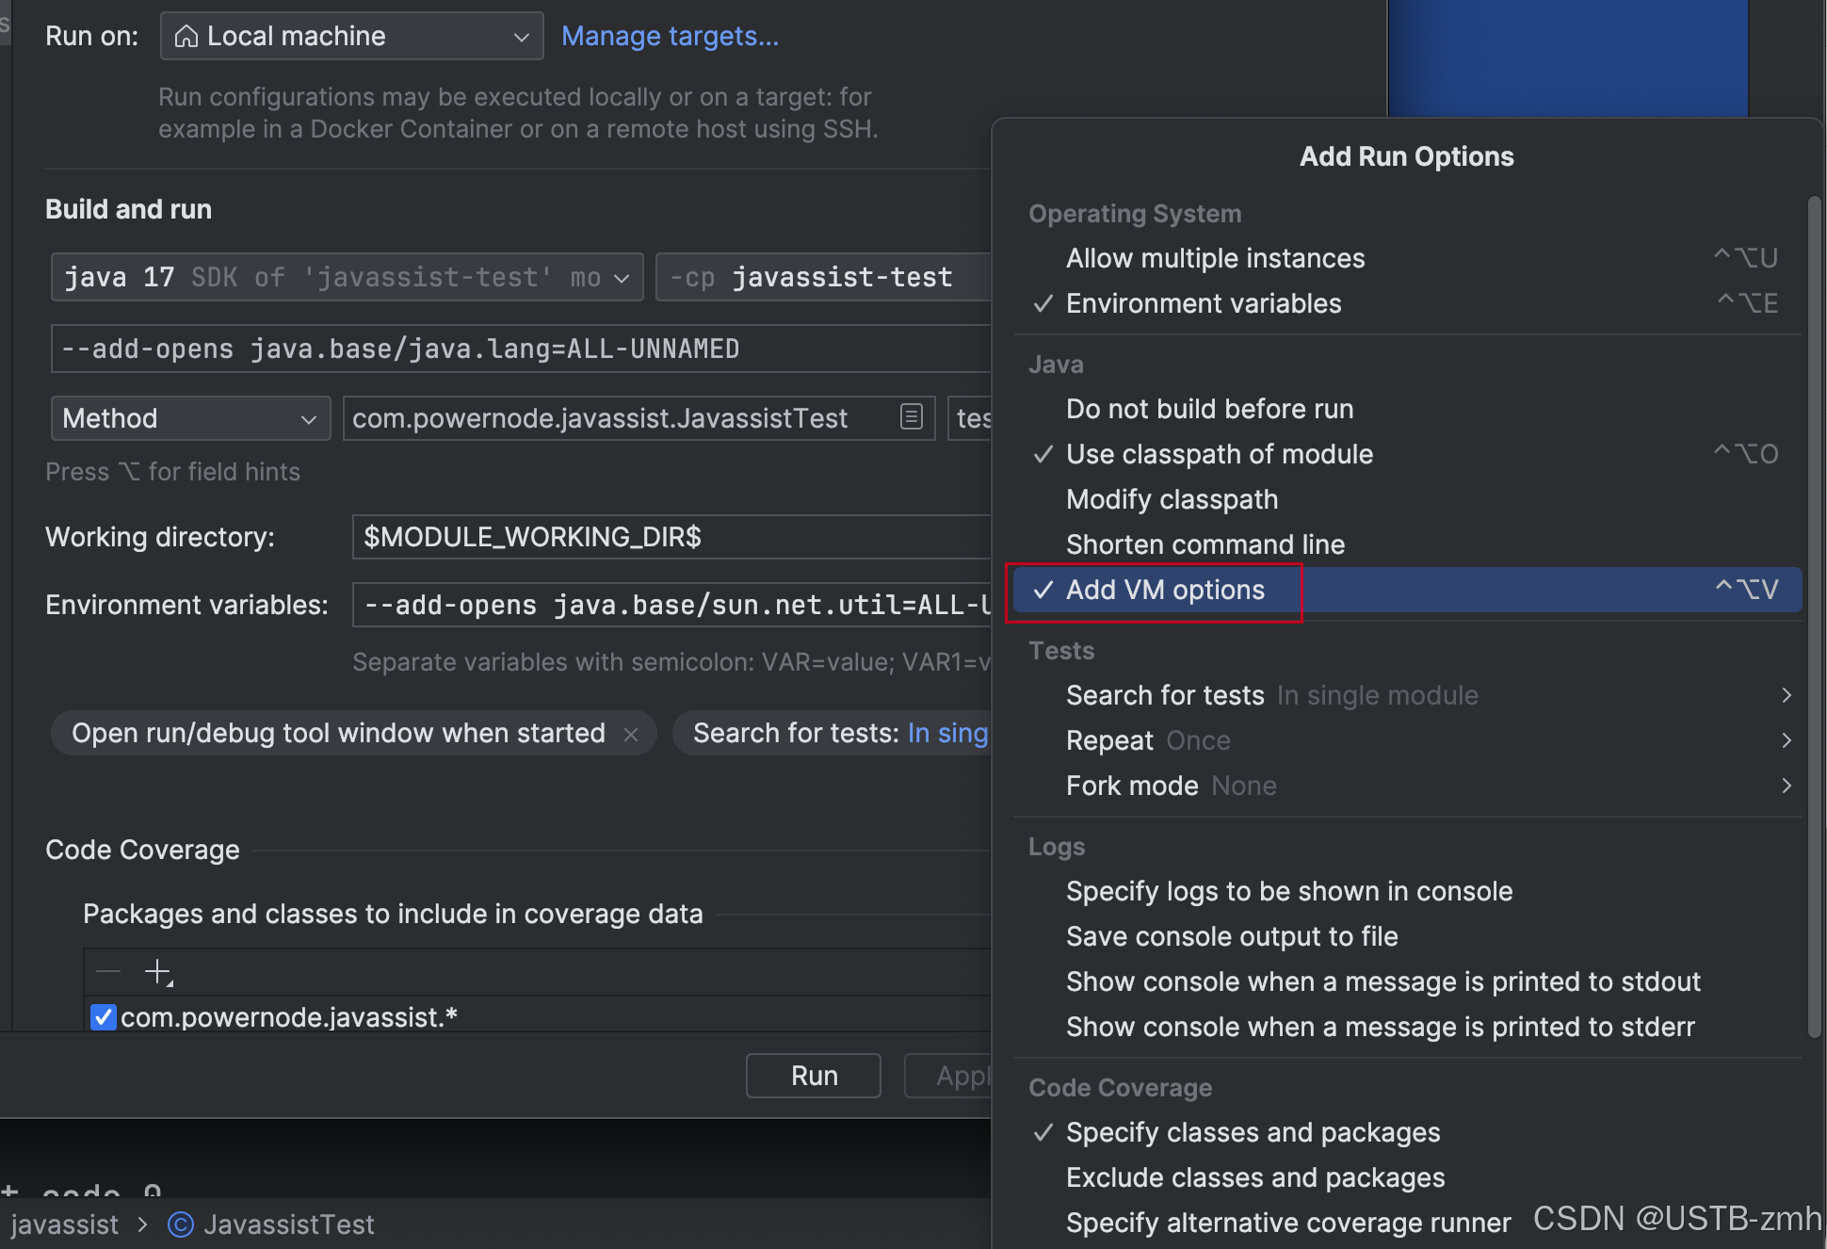
Task: Click the Add Run Options popup scrollbar
Action: (x=1814, y=617)
